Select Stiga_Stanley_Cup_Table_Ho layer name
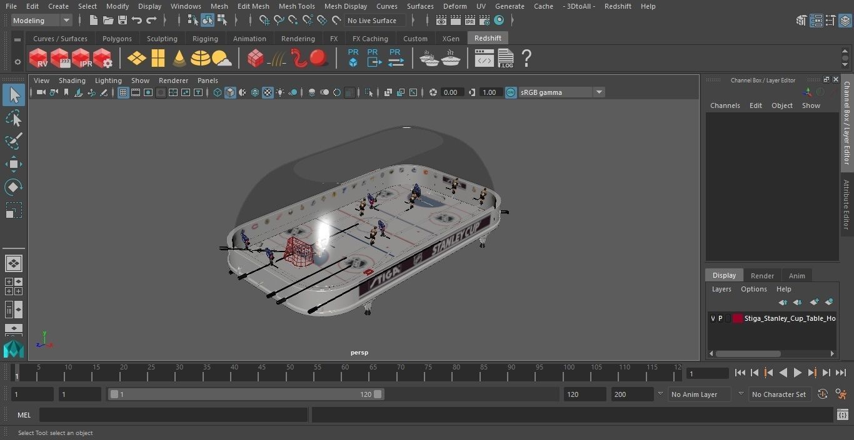The image size is (854, 440). (x=790, y=318)
